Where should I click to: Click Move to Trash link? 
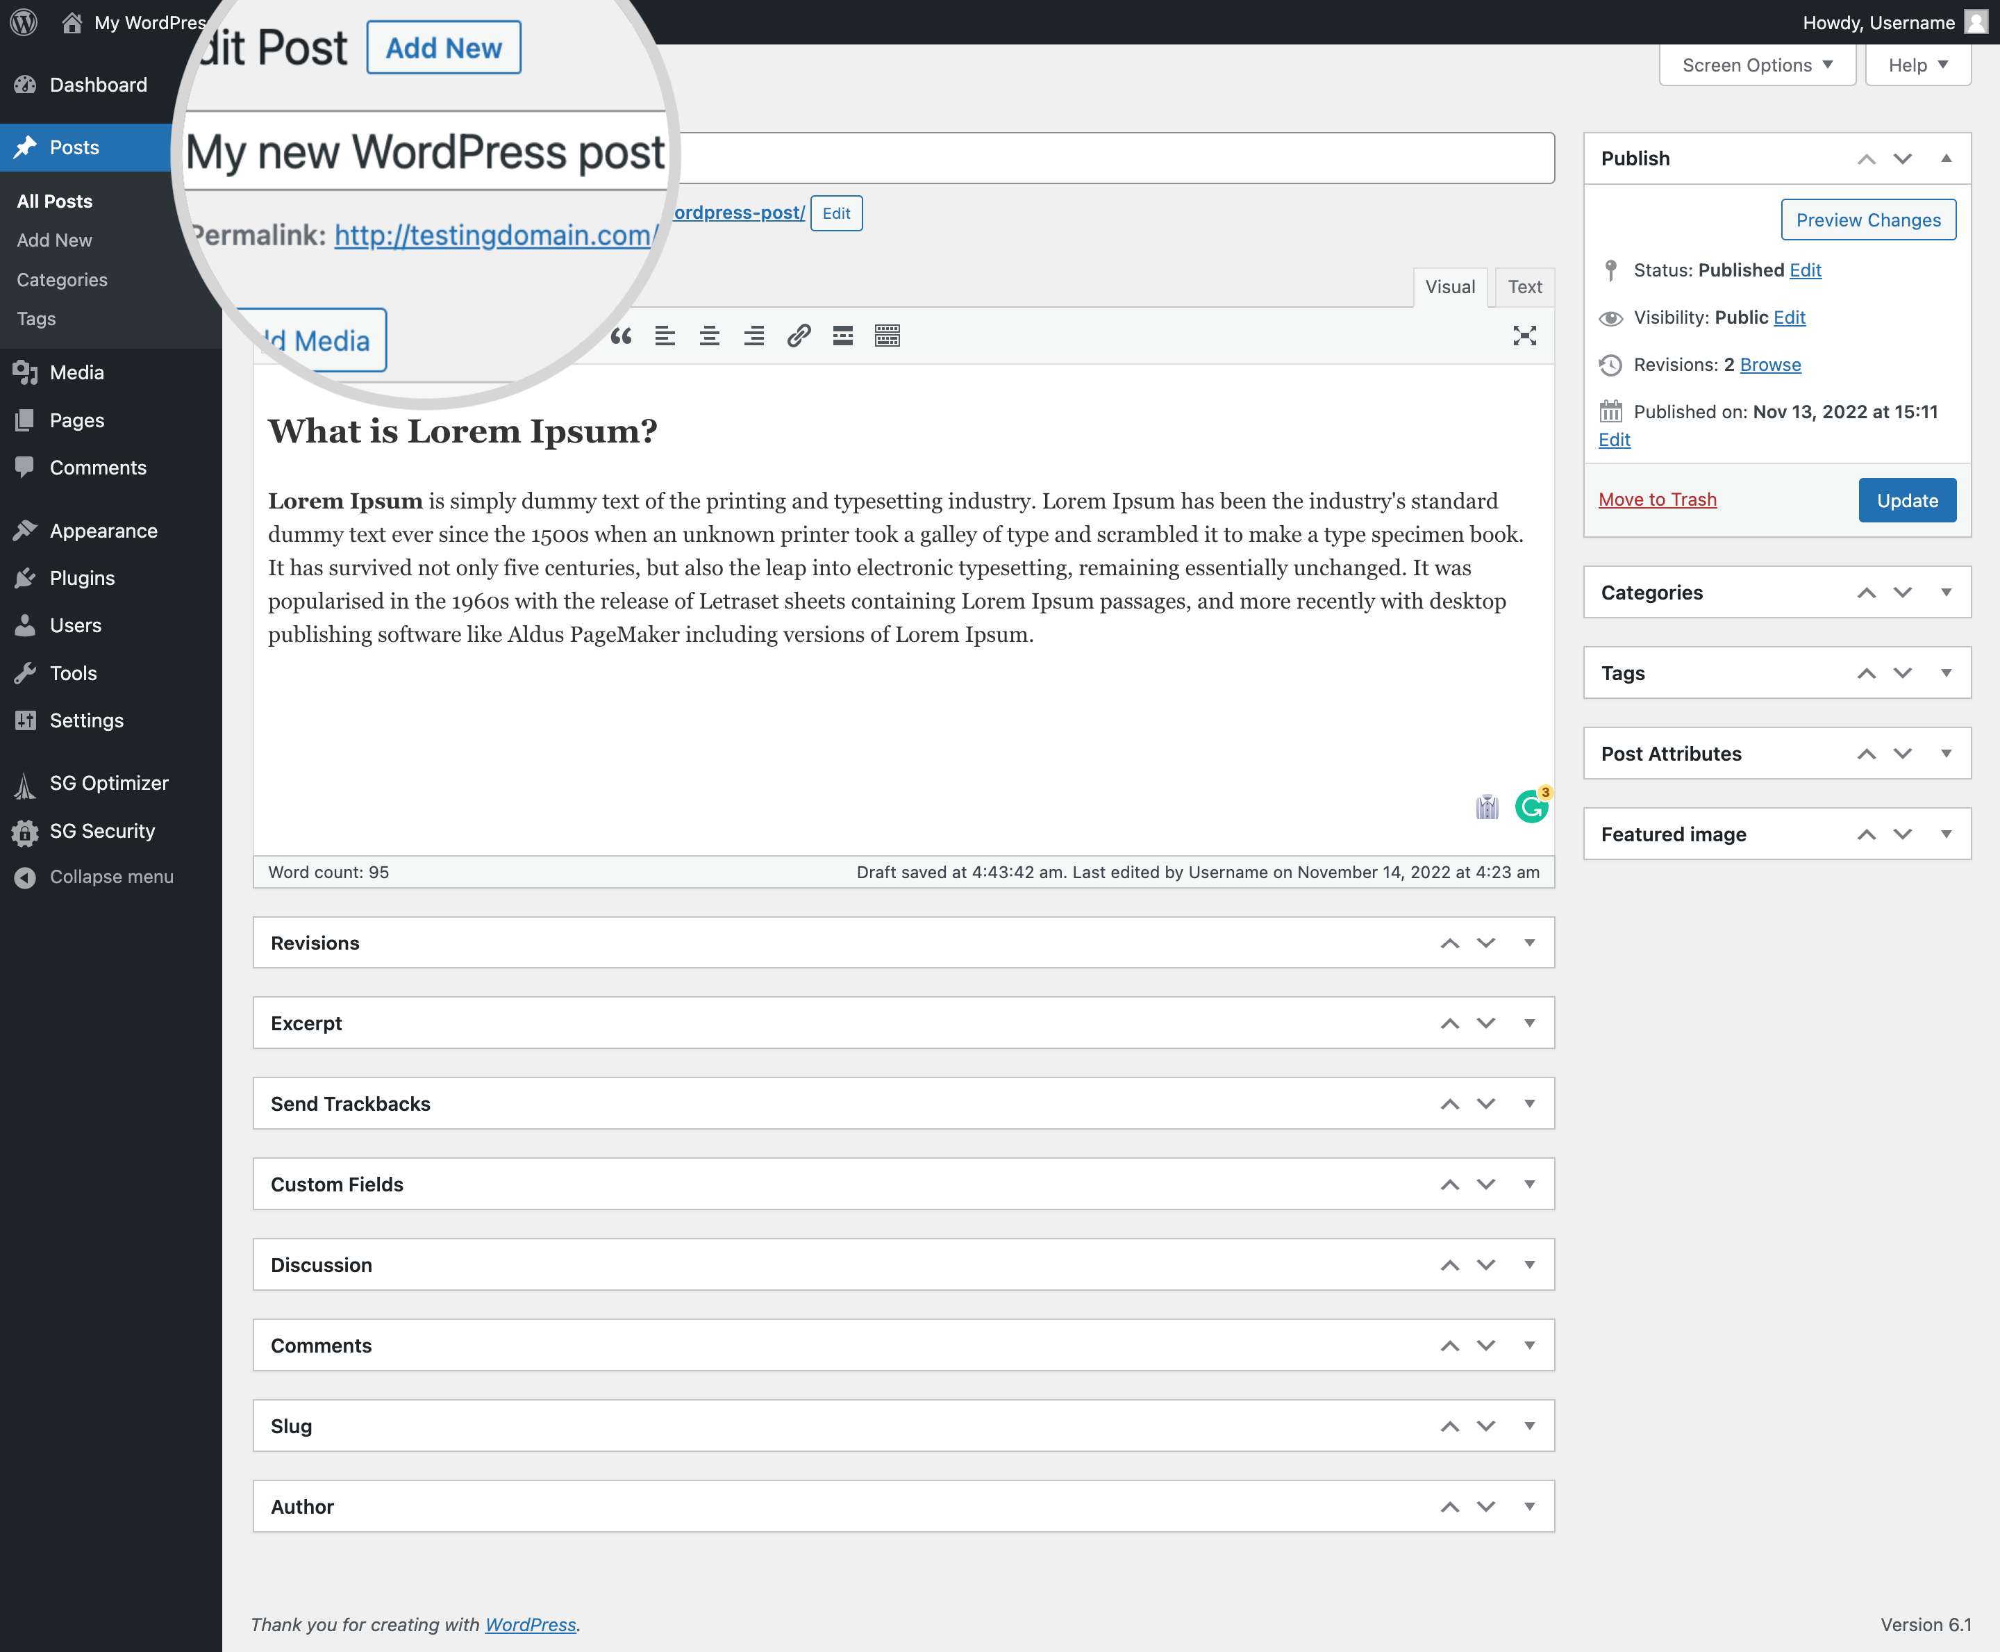point(1657,499)
